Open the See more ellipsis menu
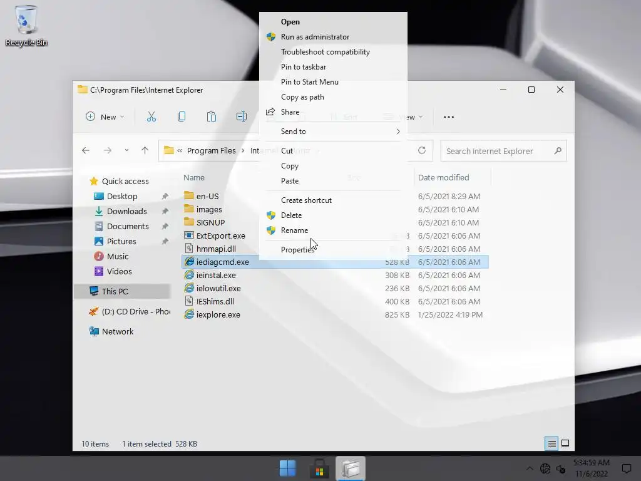 click(x=448, y=117)
